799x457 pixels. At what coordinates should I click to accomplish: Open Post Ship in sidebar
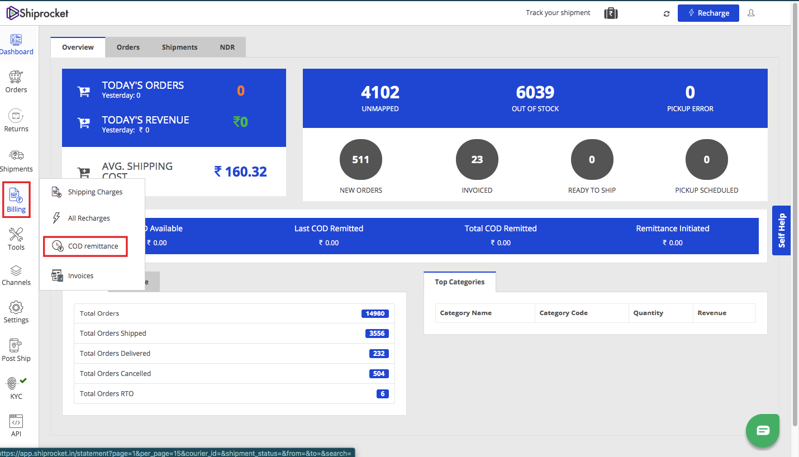[x=16, y=350]
